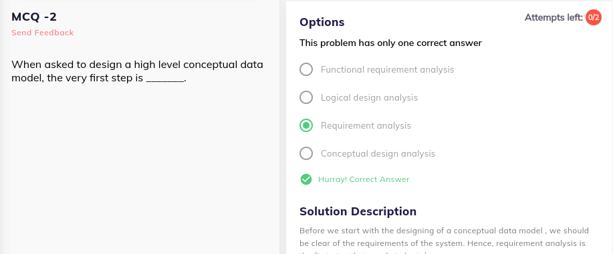613x254 pixels.
Task: Select the Functional requirement analysis radio button
Action: coord(306,69)
